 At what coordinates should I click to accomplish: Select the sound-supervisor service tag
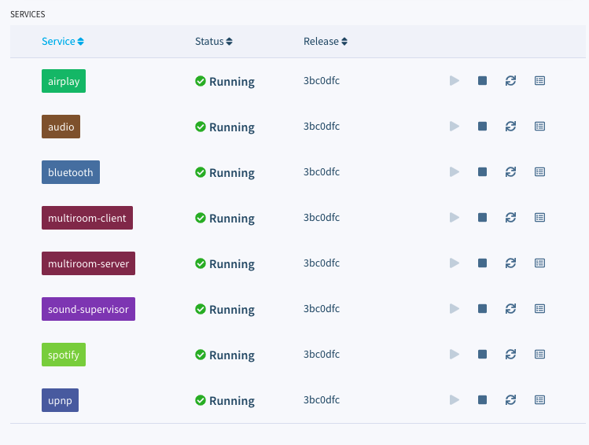click(x=88, y=309)
